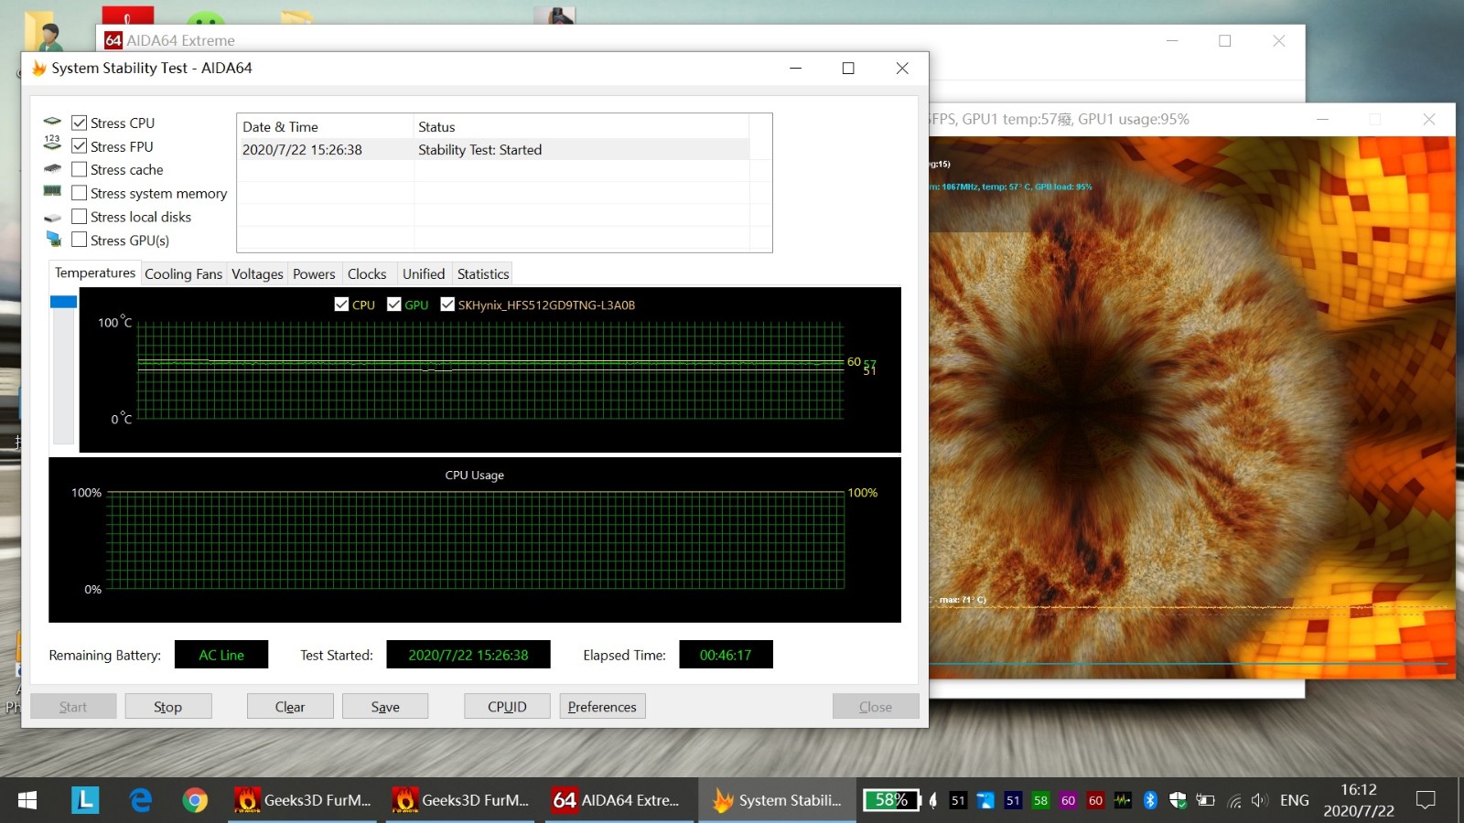Open test Preferences
The width and height of the screenshot is (1464, 823).
click(x=602, y=707)
